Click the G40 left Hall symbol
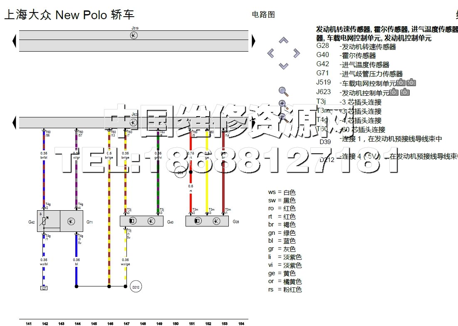Image resolution: width=458 pixels, height=326 pixels. pyautogui.click(x=133, y=221)
